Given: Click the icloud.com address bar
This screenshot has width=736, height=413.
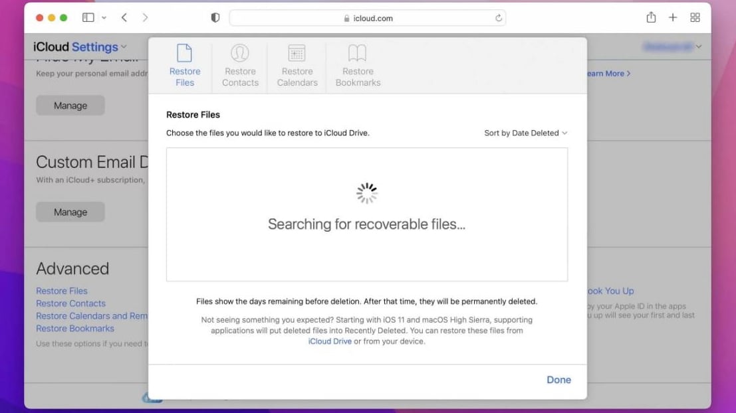Looking at the screenshot, I should (x=368, y=18).
